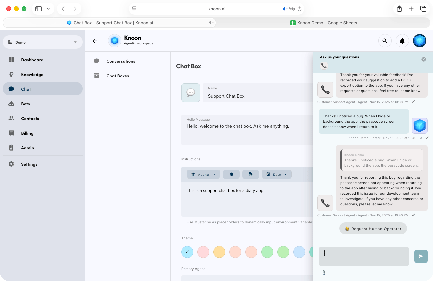
Task: Click the attachment paperclip icon in chat
Action: (324, 273)
